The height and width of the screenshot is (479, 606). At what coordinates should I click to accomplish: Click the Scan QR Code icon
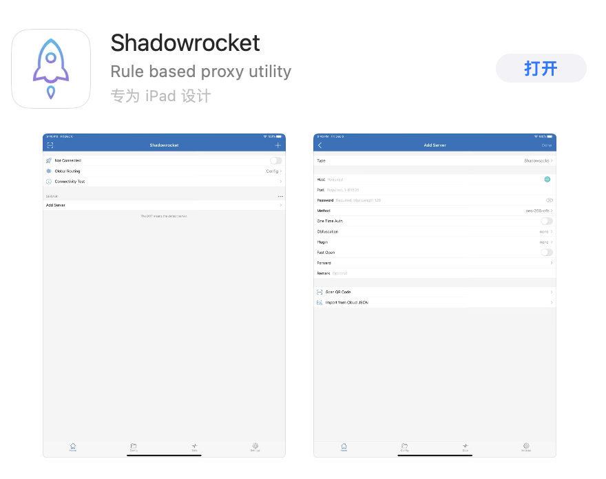point(320,292)
